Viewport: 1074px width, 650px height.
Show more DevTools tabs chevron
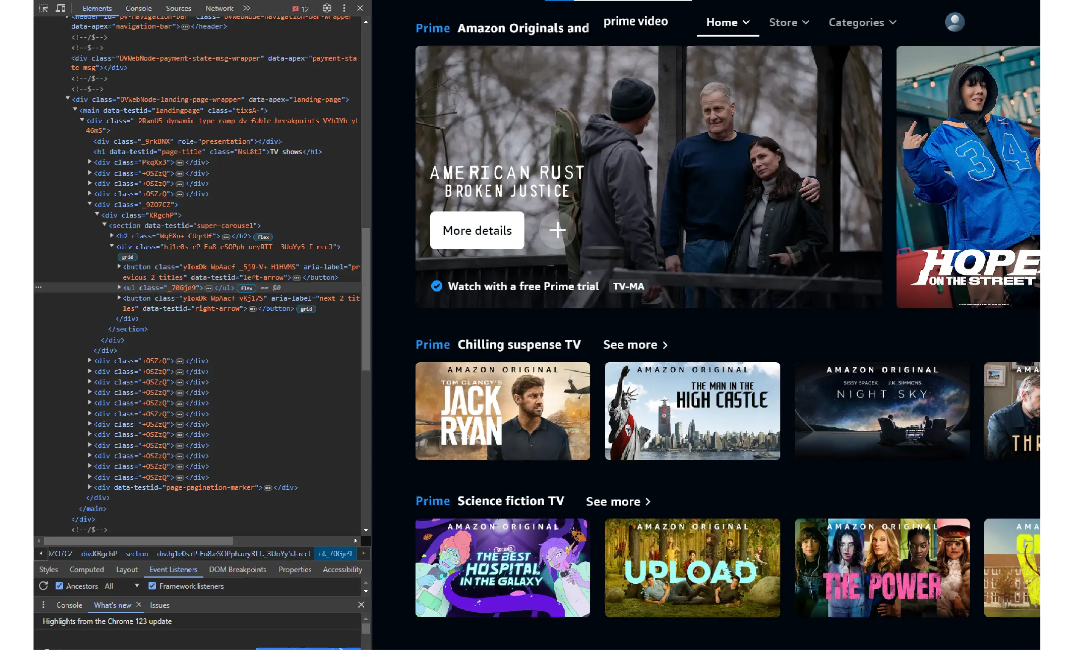247,8
